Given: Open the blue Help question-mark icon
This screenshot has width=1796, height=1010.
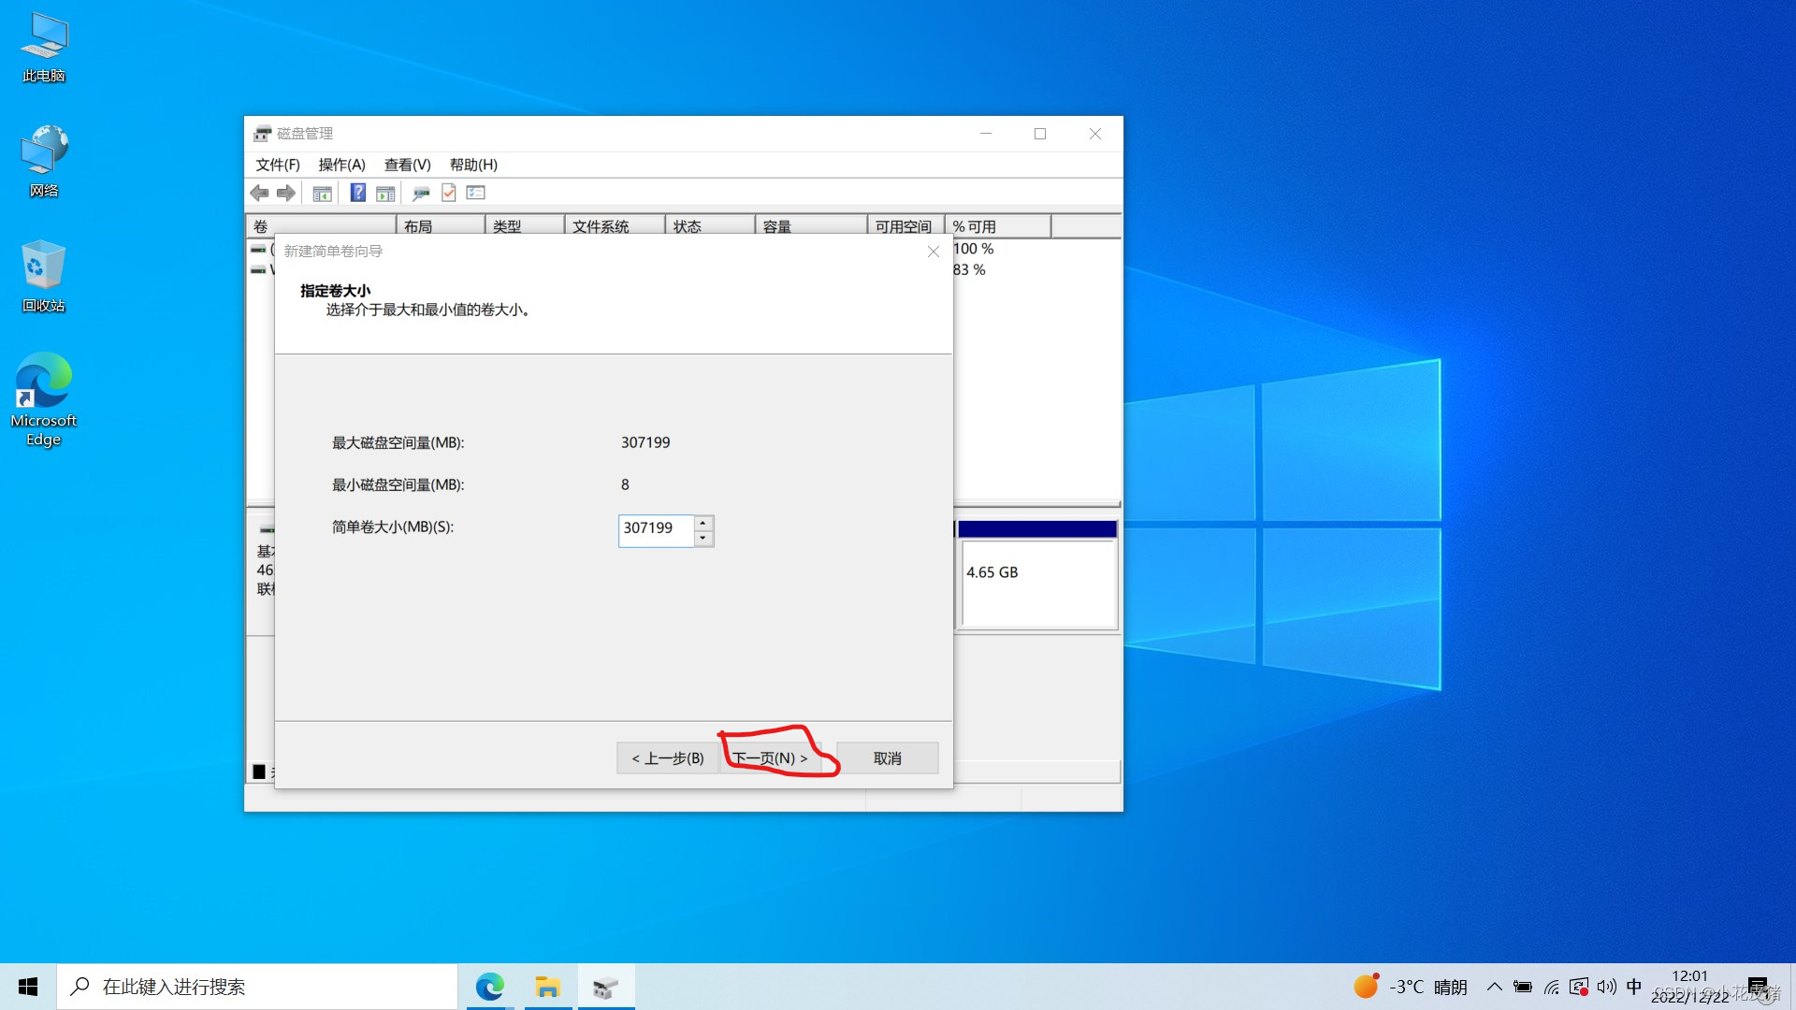Looking at the screenshot, I should click(x=357, y=193).
